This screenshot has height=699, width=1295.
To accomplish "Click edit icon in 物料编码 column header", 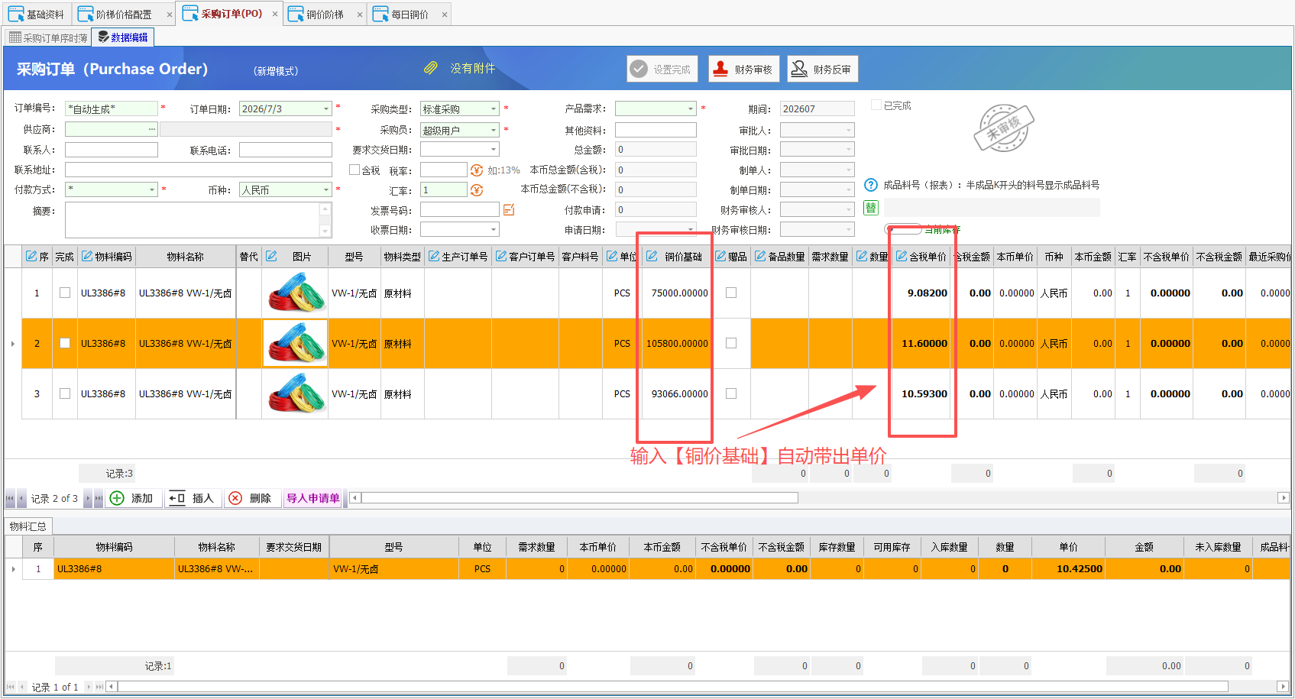I will (x=87, y=256).
